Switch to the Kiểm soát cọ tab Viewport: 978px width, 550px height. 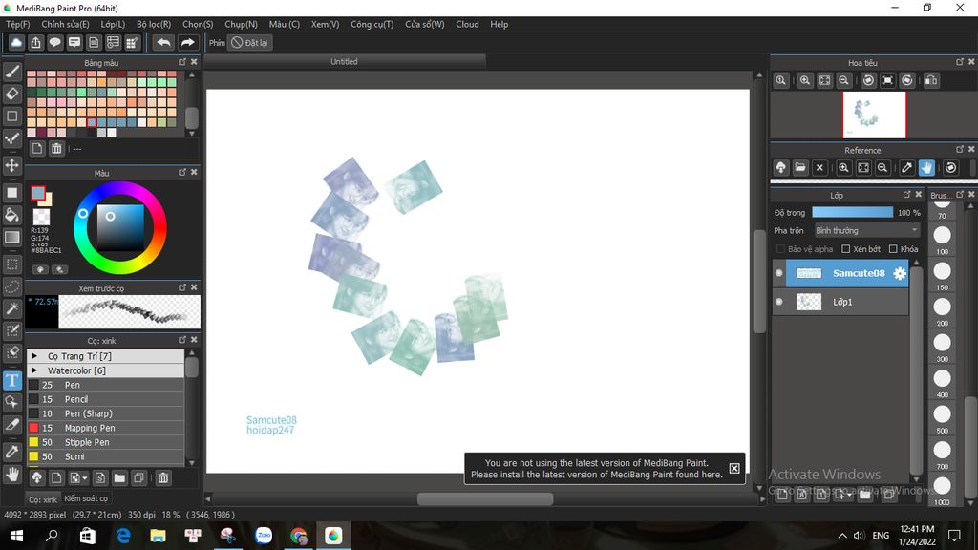tap(86, 498)
